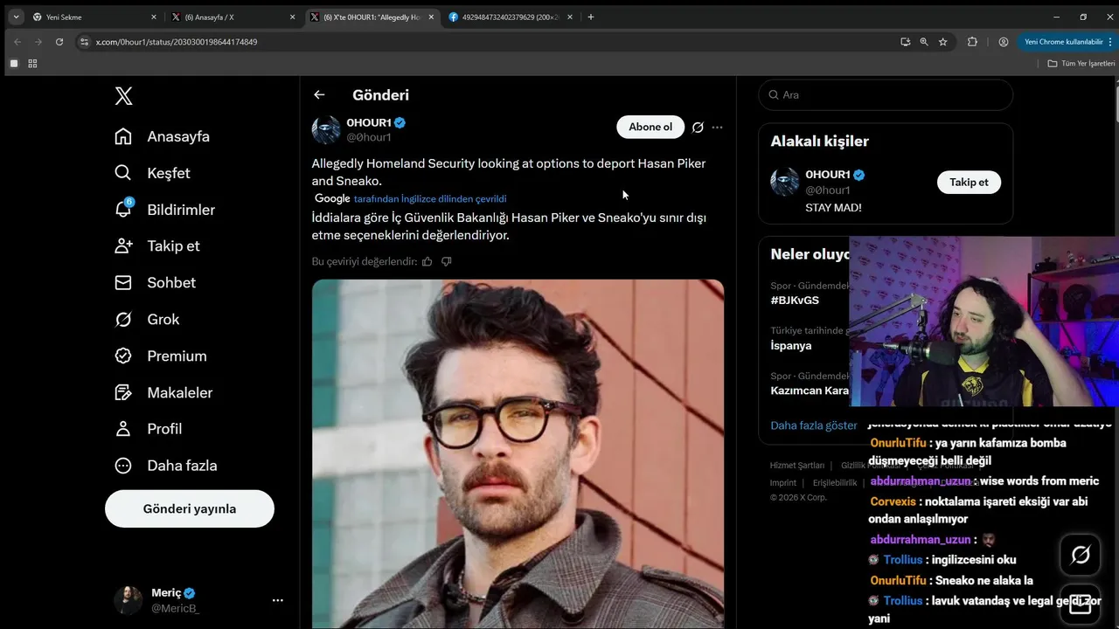This screenshot has height=629, width=1119.
Task: Click floating messages button
Action: tap(1081, 605)
